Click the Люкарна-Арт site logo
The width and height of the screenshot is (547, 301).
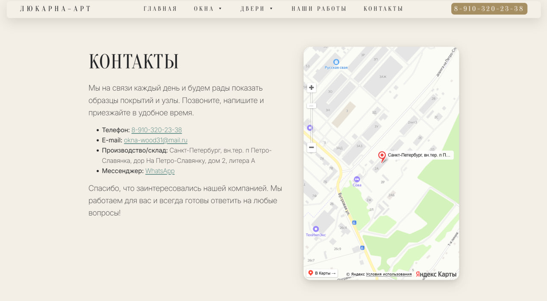56,9
